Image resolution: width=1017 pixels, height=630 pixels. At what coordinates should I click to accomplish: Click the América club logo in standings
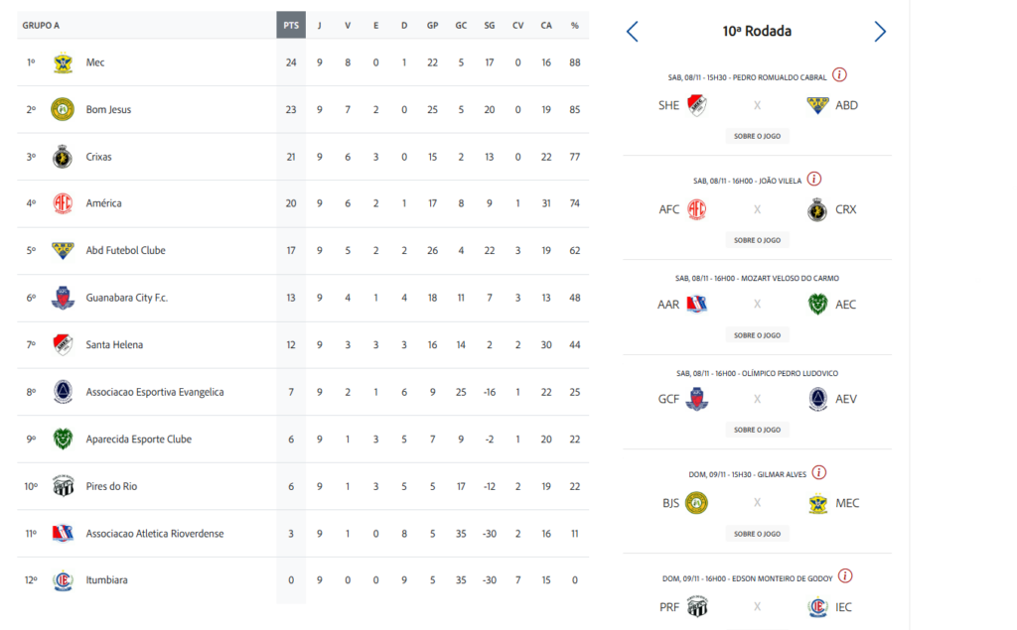(63, 203)
